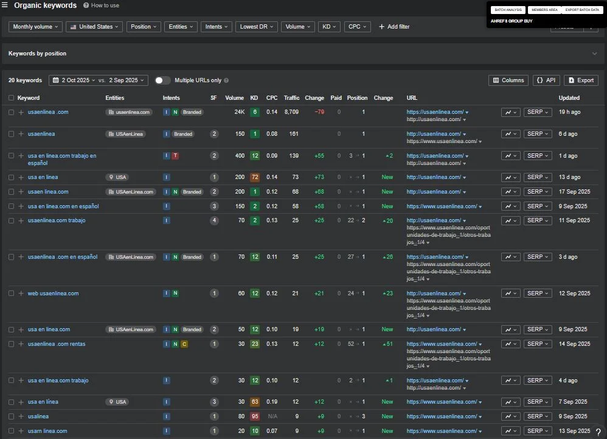Click the N intent badge for web usaenlinea.com

point(175,293)
